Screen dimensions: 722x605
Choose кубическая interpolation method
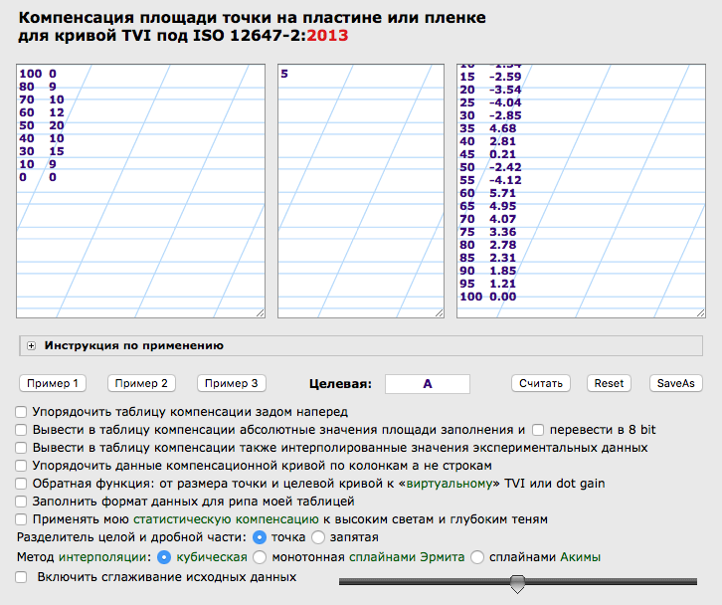tap(164, 557)
